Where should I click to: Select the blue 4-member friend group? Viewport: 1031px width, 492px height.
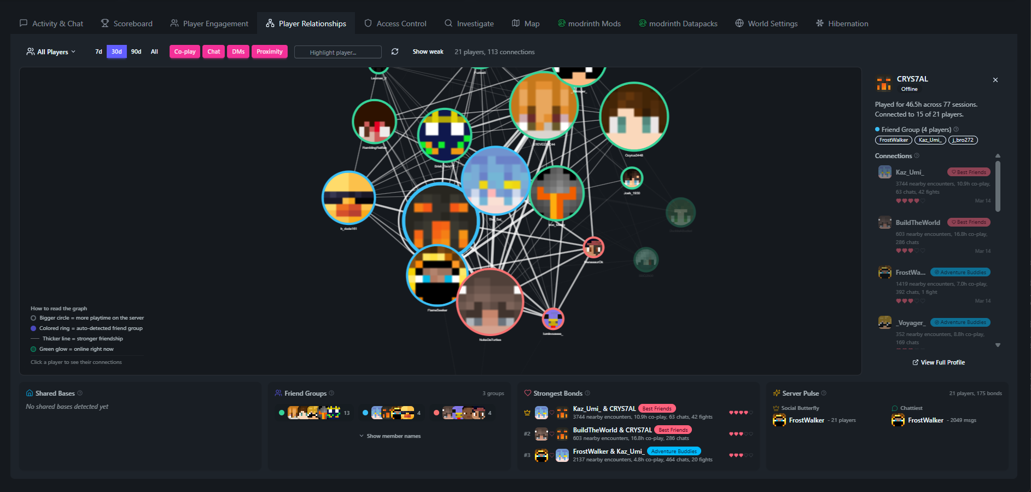click(x=392, y=413)
